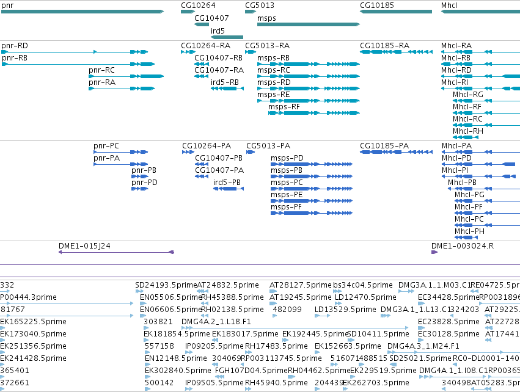The image size is (520, 392).
Task: Open the msps-RF transcript label
Action: point(284,107)
